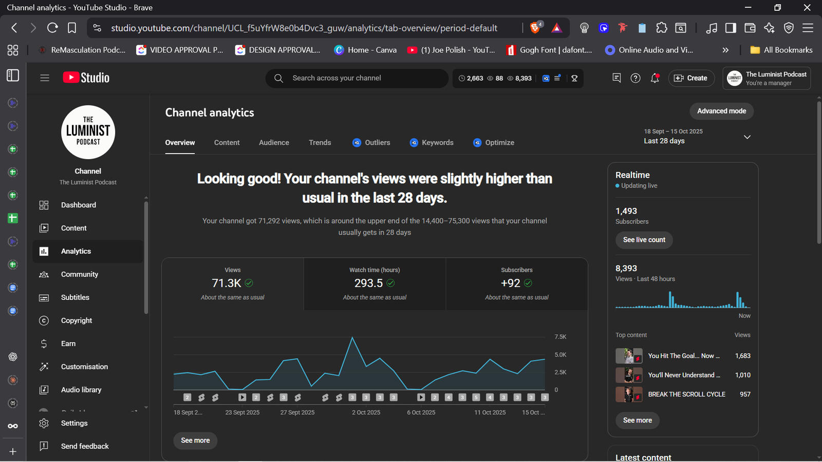822x462 pixels.
Task: Open top content "You Hit The Goal... Now"
Action: click(683, 356)
